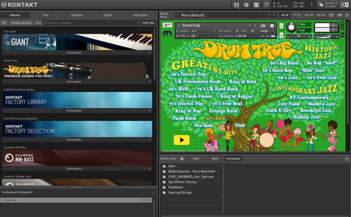The height and width of the screenshot is (217, 351).
Task: Switch to minimized view icon
Action: [x=266, y=5]
